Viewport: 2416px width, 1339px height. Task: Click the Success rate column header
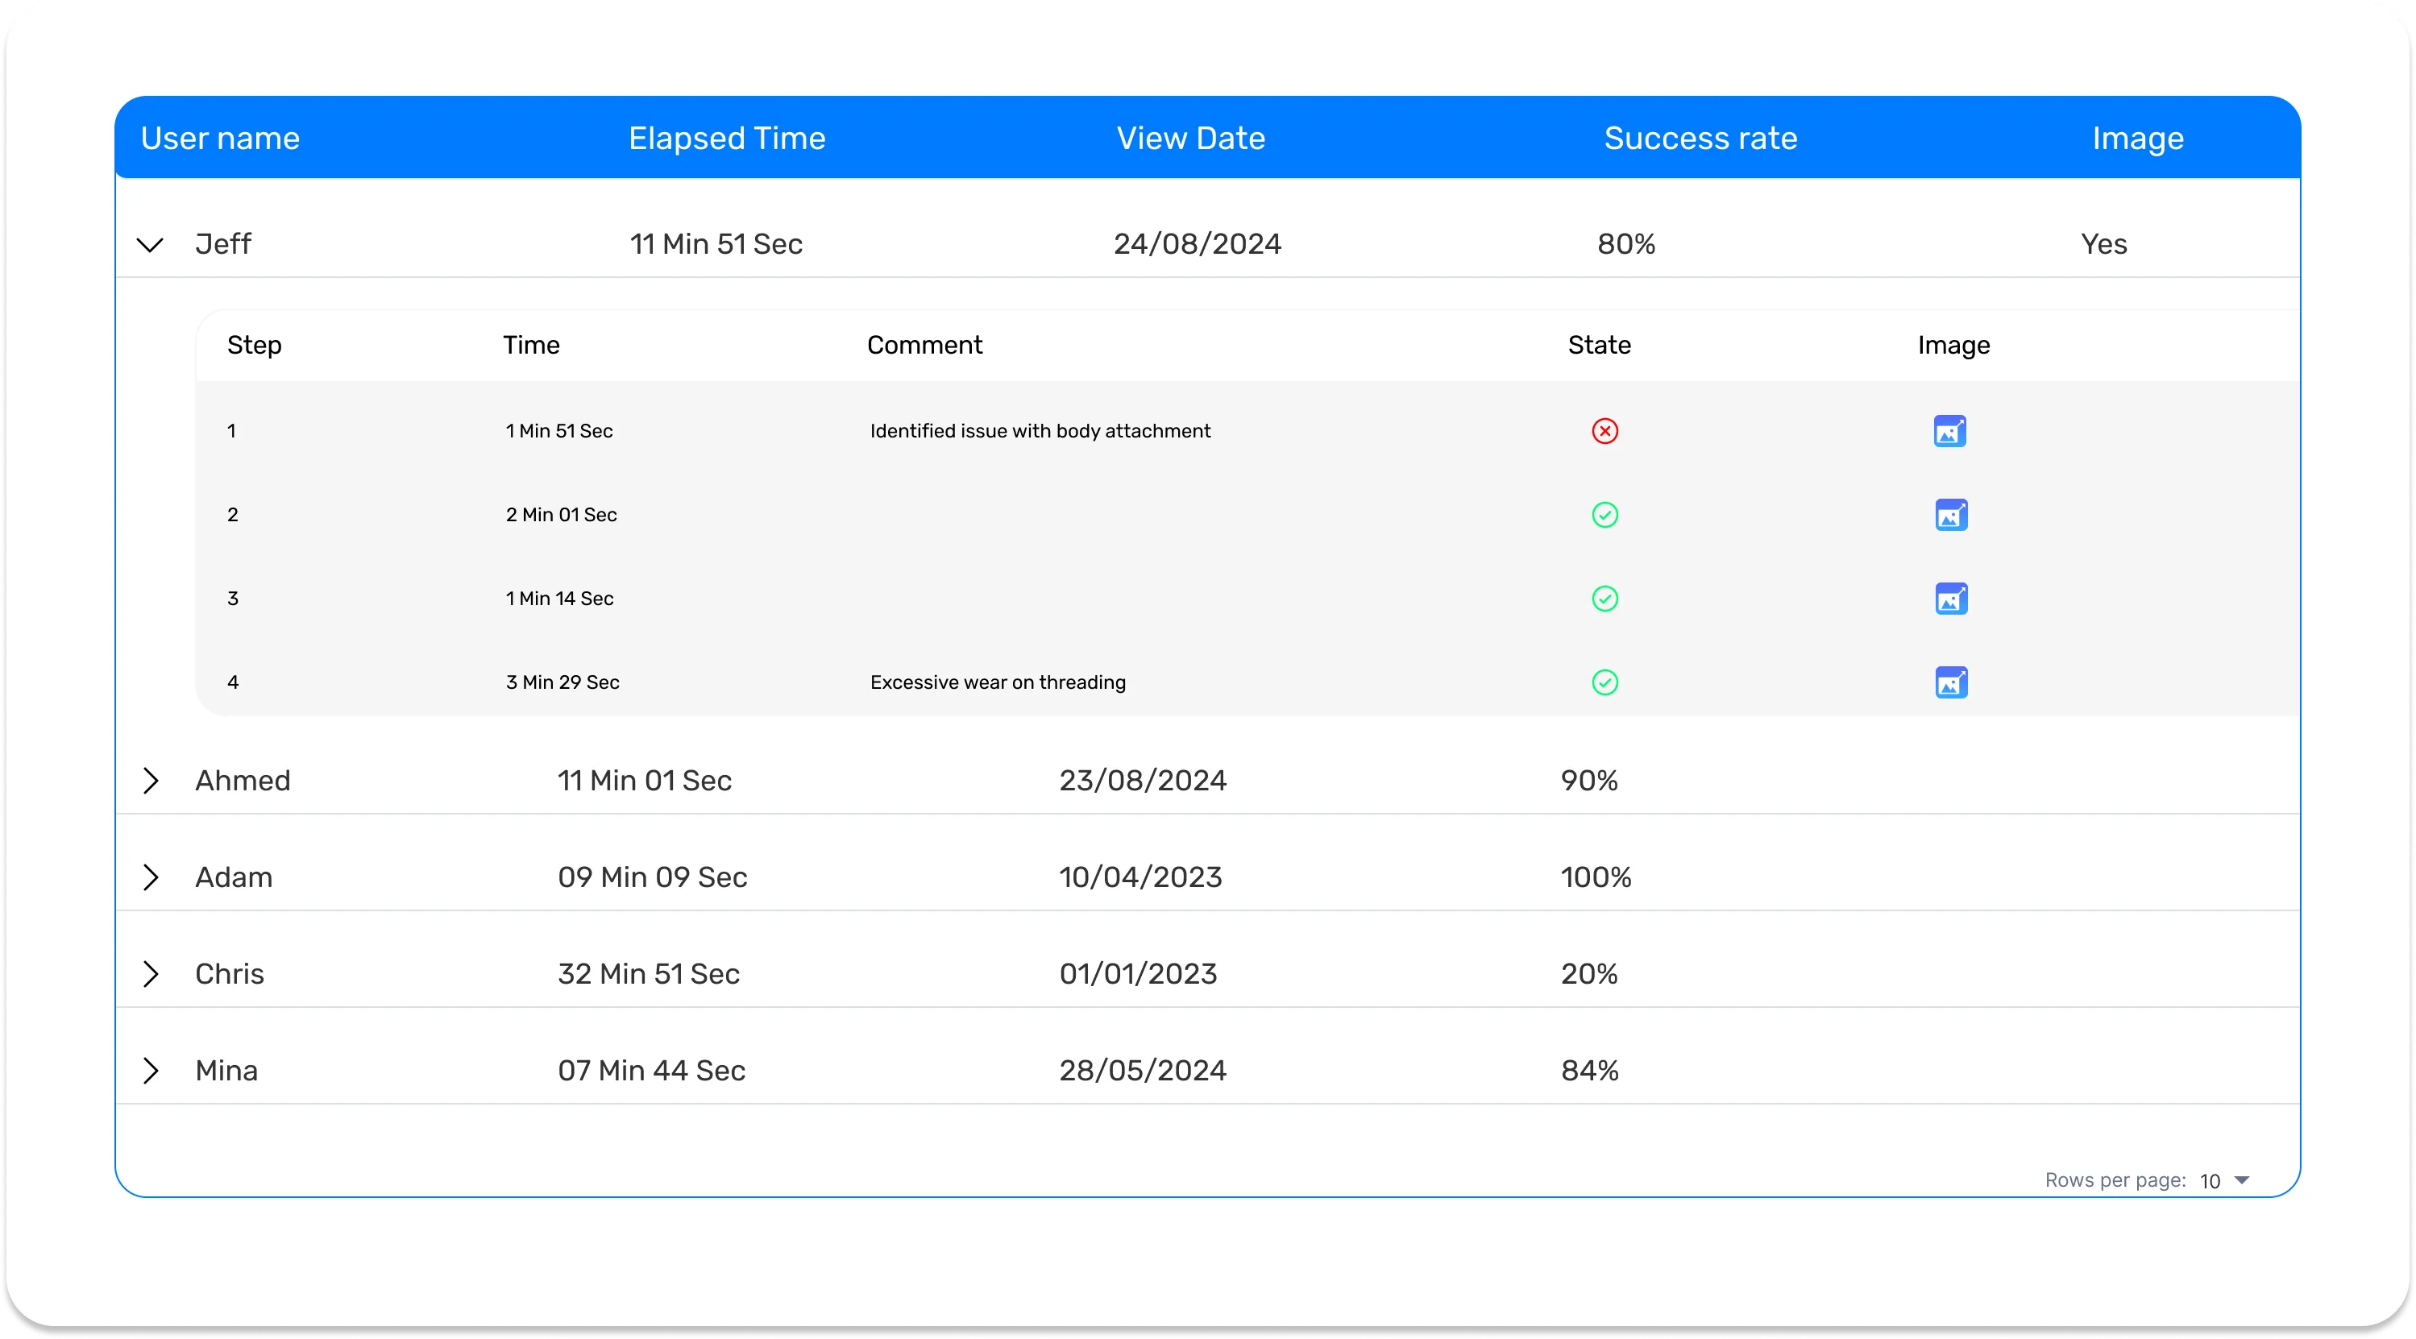point(1700,139)
